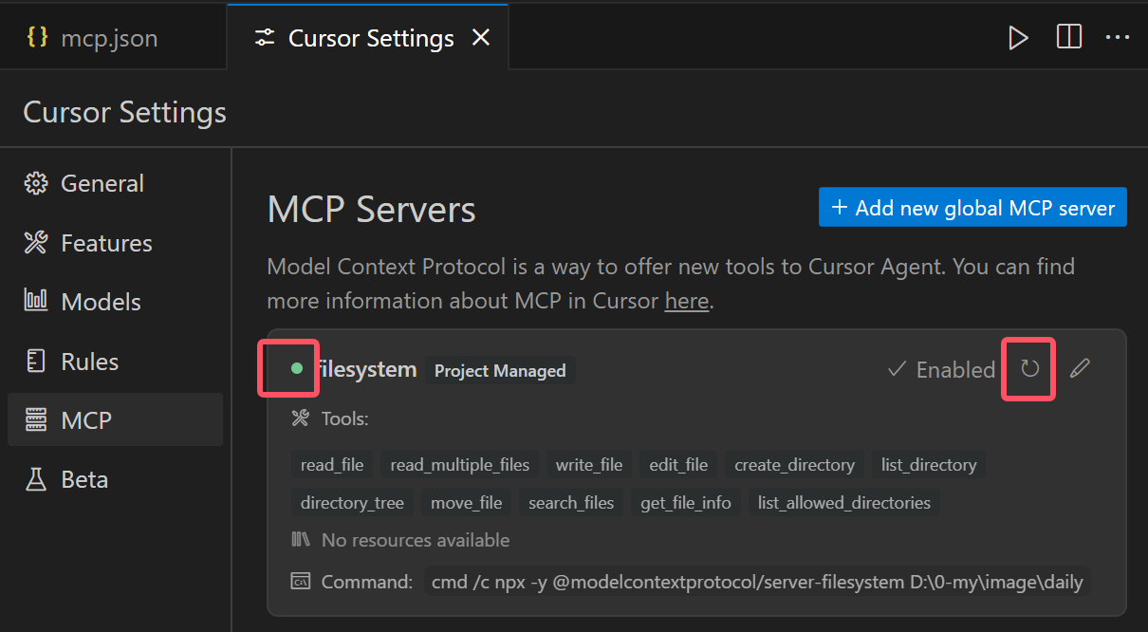Close the Cursor Settings tab
The width and height of the screenshot is (1148, 632).
481,38
